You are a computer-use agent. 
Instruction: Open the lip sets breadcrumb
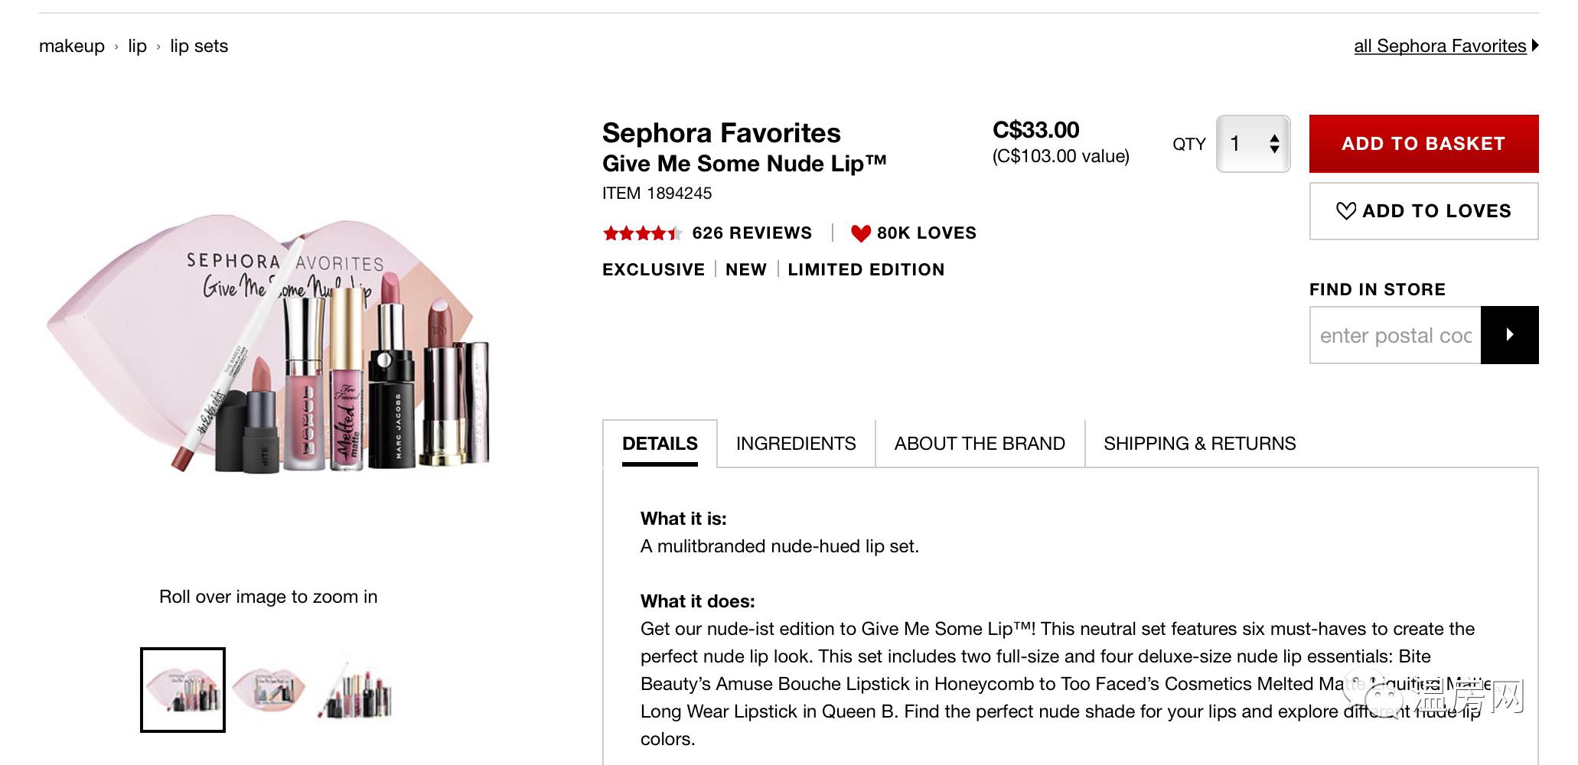(199, 46)
